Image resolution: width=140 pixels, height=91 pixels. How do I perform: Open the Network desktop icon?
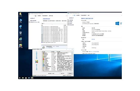point(20,27)
